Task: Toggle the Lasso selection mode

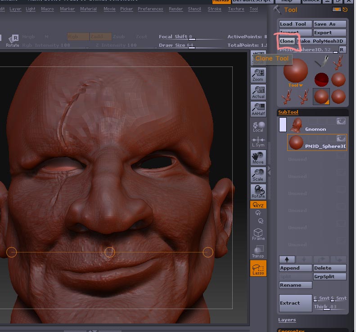Action: click(x=258, y=268)
